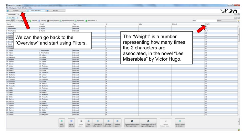Viewport: 244px width, 134px height.
Task: Open the Help menu
Action: point(30,8)
